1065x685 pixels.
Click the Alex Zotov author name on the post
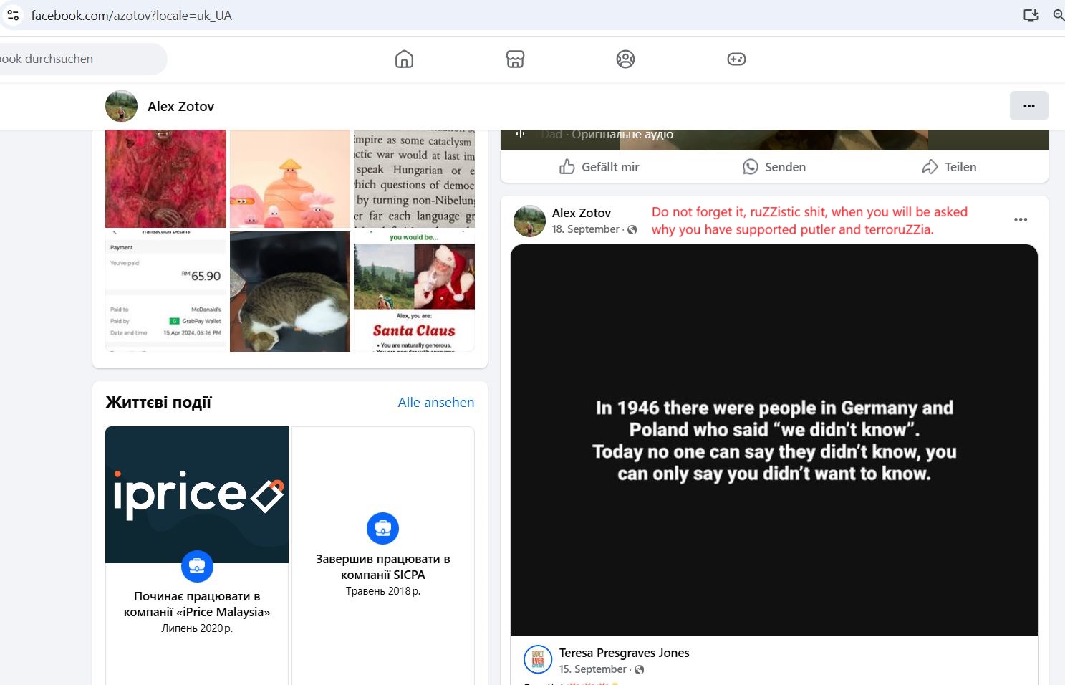point(582,213)
